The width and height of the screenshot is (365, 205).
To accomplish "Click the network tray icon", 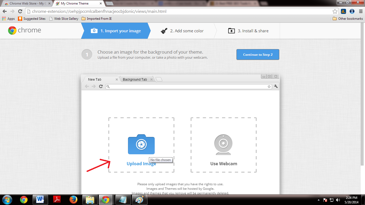I will point(332,200).
